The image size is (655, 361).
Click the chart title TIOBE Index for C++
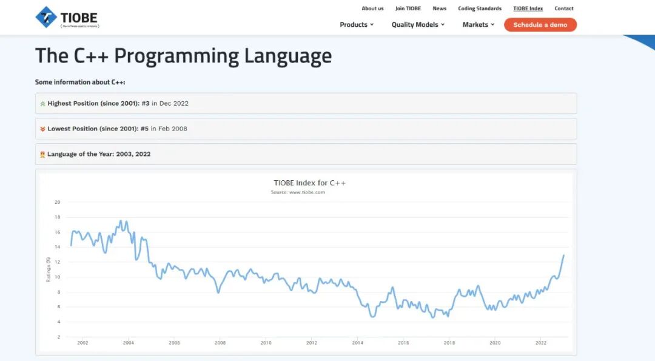tap(309, 183)
